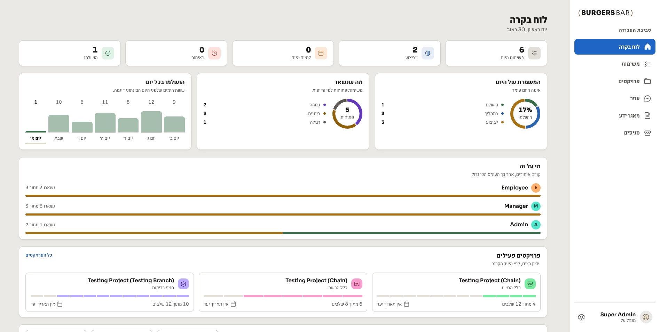
Task: Click the כל הפרויקטים link
Action: click(39, 255)
